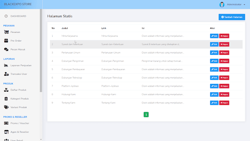This screenshot has height=141, width=250.
Task: Open the Pesan Masuk menu item
Action: 18,49
